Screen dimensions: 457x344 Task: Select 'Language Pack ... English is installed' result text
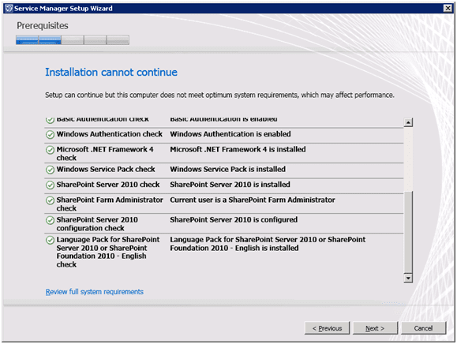pyautogui.click(x=268, y=244)
